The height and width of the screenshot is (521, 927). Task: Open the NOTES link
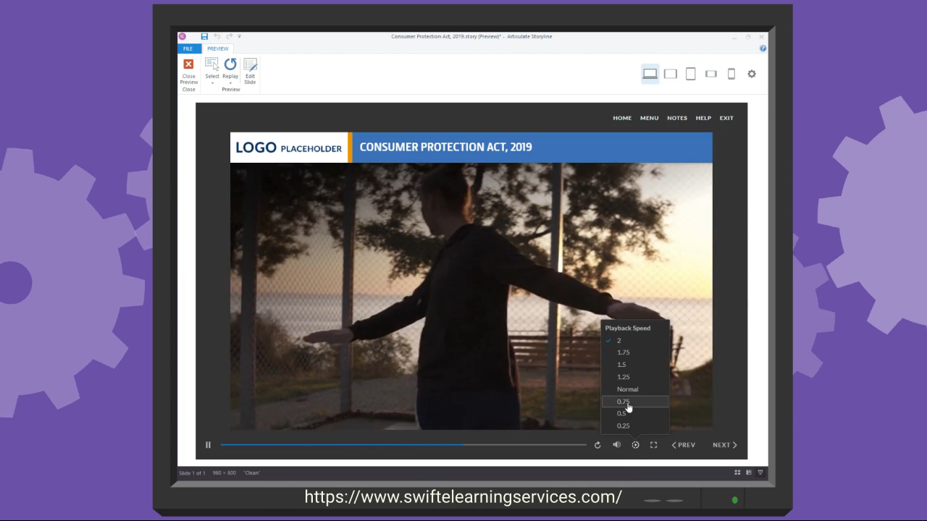[677, 118]
